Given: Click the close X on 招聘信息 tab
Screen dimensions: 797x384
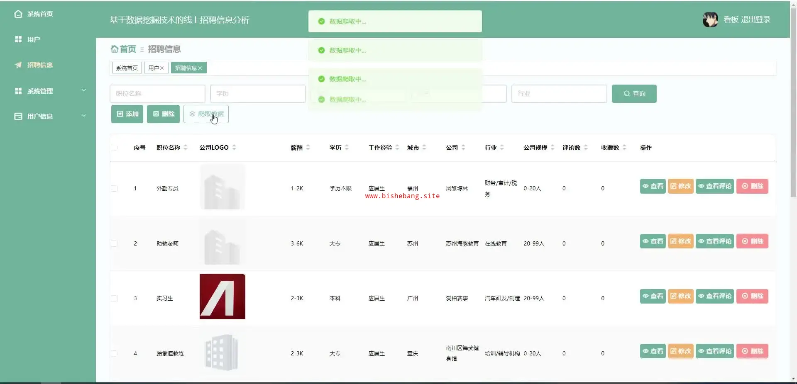Looking at the screenshot, I should pos(200,68).
